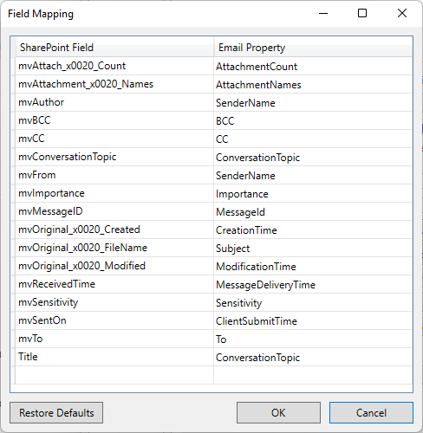
Task: Sort by the Email Property column header
Action: click(x=313, y=48)
